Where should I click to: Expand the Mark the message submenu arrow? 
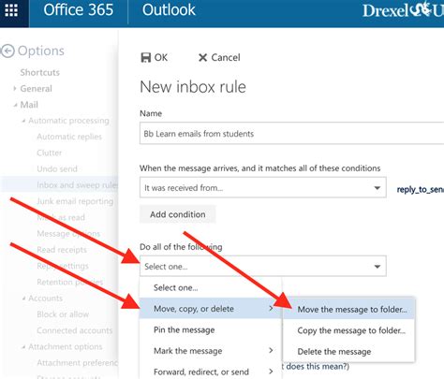coord(271,350)
